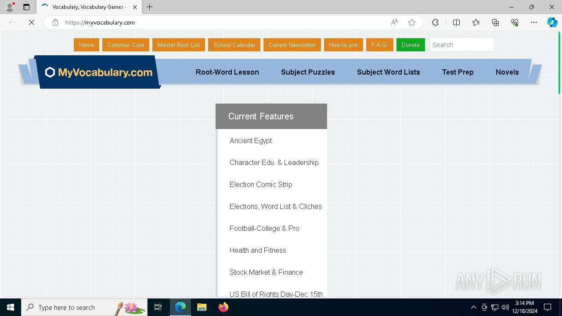The image size is (562, 316).
Task: Open the Root-Word Lesson menu
Action: click(x=227, y=72)
